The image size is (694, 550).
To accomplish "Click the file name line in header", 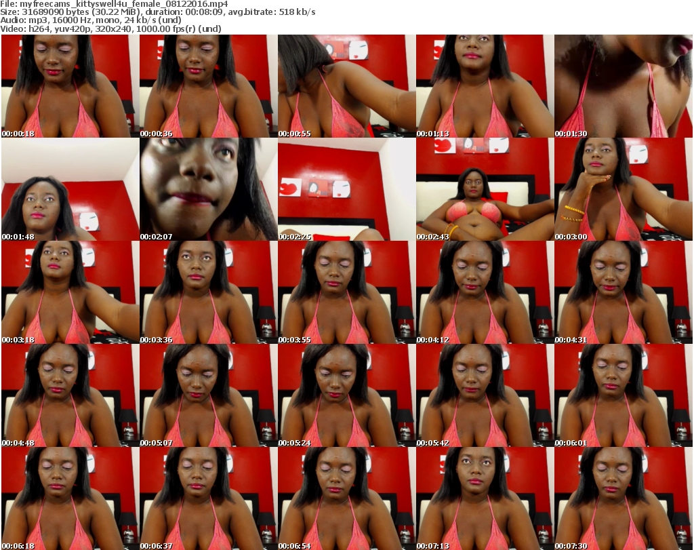I will click(114, 4).
